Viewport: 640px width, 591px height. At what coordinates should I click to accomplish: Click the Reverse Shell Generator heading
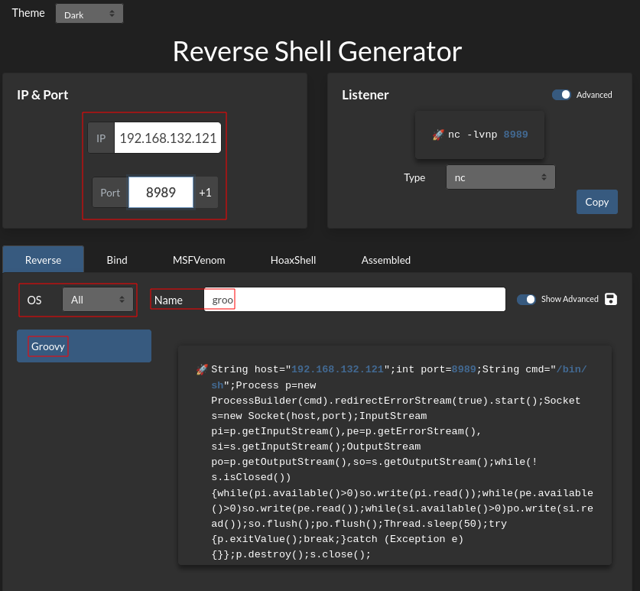(317, 51)
